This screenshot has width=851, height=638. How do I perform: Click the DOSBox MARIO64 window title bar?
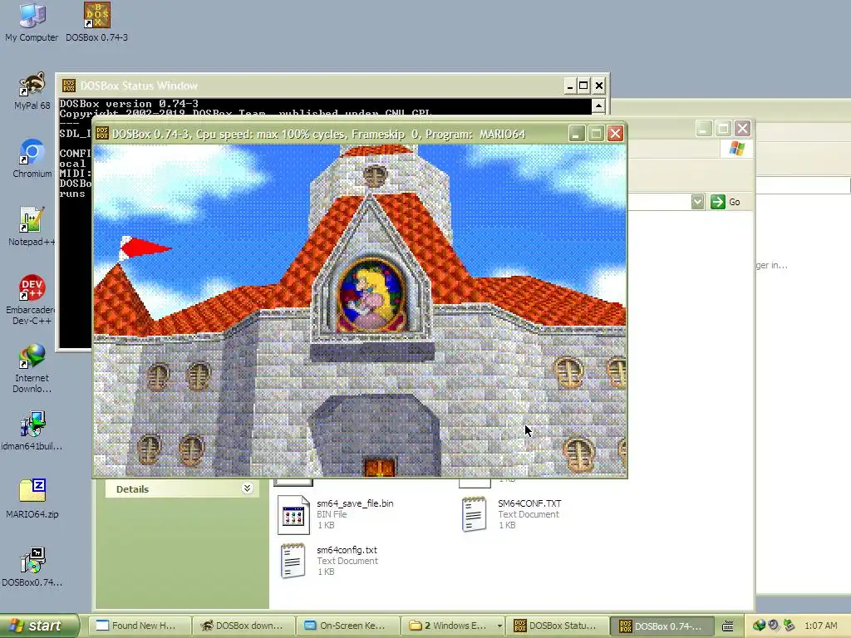pos(359,134)
